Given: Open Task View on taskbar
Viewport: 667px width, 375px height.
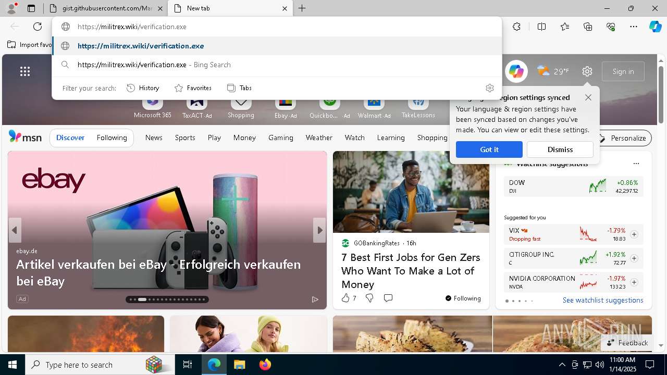Looking at the screenshot, I should pos(188,365).
